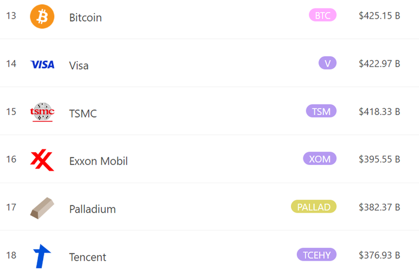Select the $425.15 B Bitcoin market cap
This screenshot has width=419, height=275.
click(379, 16)
